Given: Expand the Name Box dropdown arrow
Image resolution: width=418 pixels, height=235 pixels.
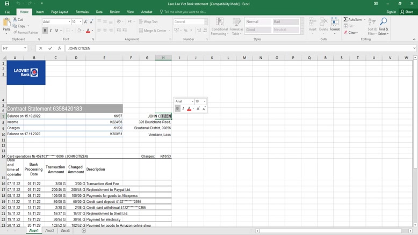Looking at the screenshot, I should [25, 48].
